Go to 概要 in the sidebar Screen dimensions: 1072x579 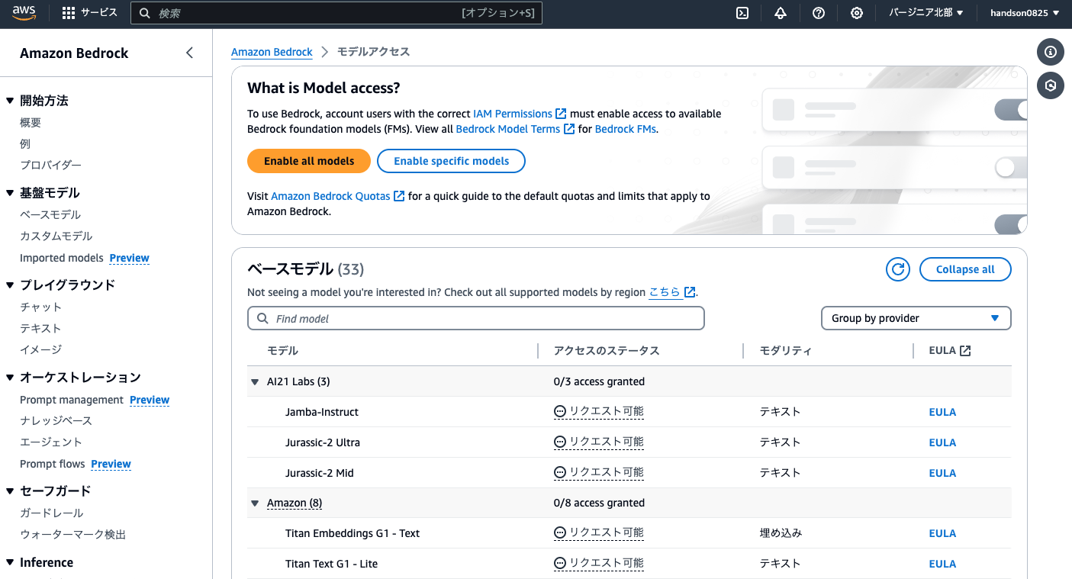pyautogui.click(x=31, y=122)
